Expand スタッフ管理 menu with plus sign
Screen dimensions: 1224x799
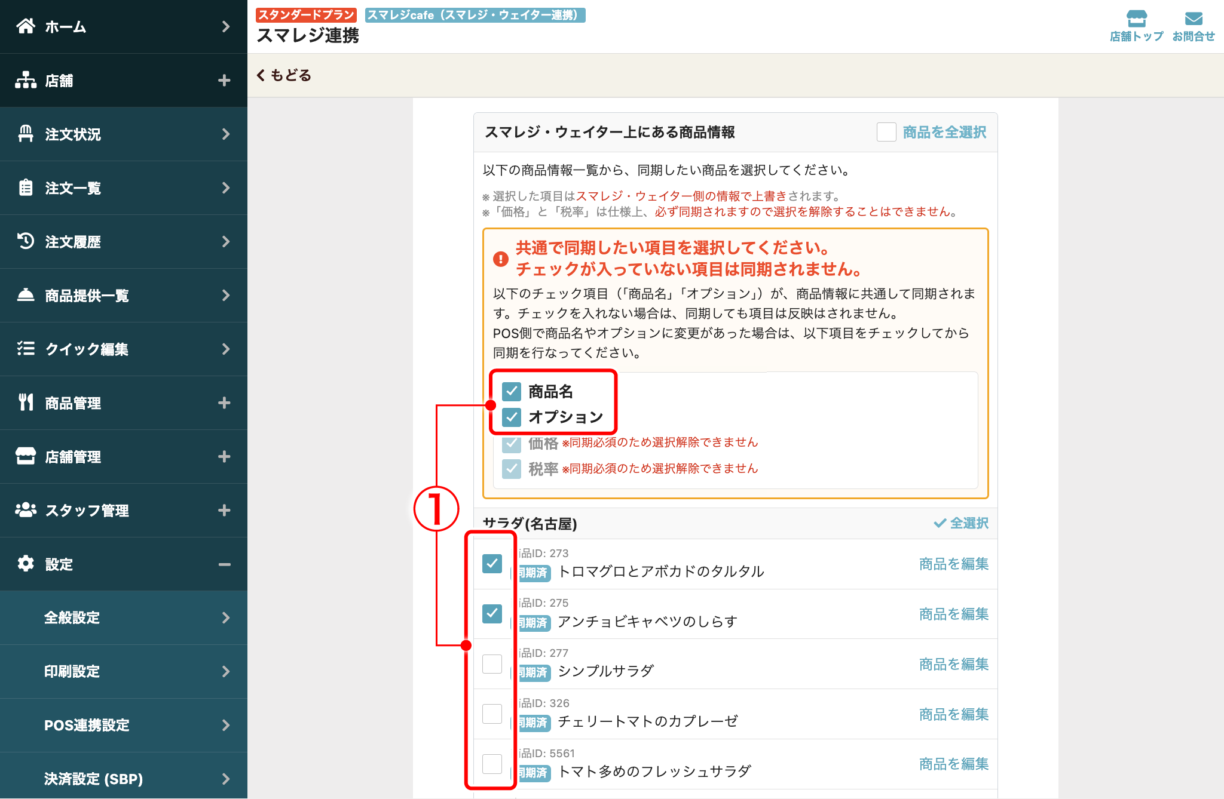click(224, 510)
